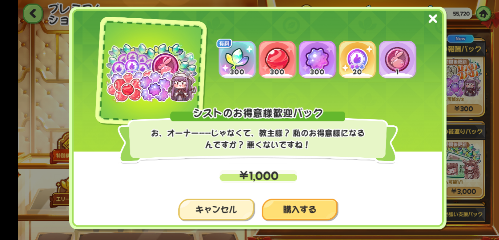Viewport: 499px width, 240px height.
Task: Close the purchase dialog with the X
Action: click(433, 19)
